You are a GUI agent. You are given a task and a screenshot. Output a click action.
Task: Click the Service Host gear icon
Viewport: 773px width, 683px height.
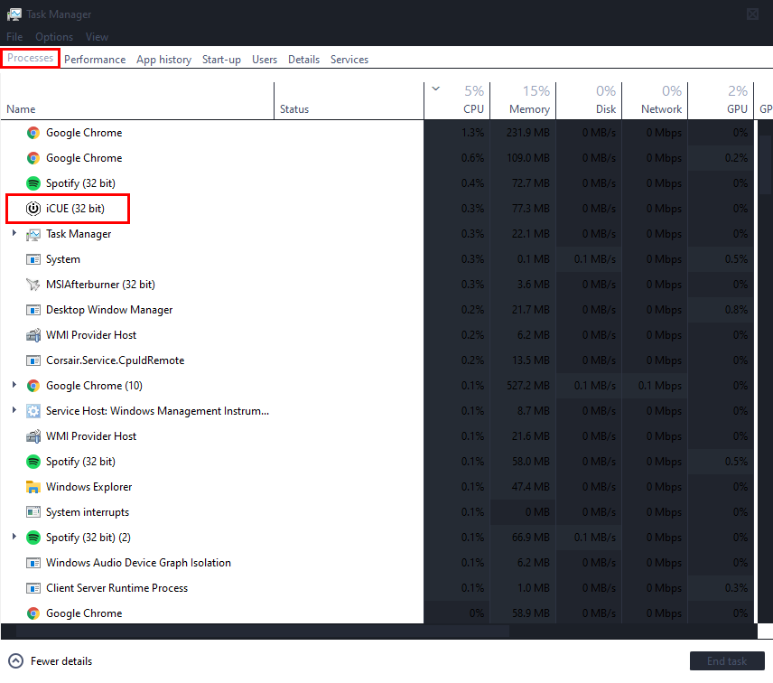pos(33,411)
